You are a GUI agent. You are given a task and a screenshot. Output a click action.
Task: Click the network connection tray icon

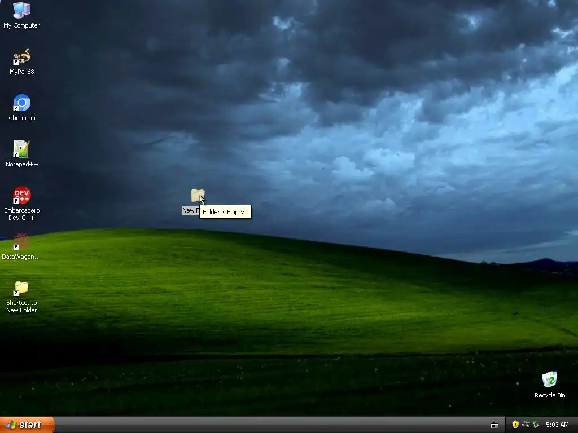tap(526, 425)
